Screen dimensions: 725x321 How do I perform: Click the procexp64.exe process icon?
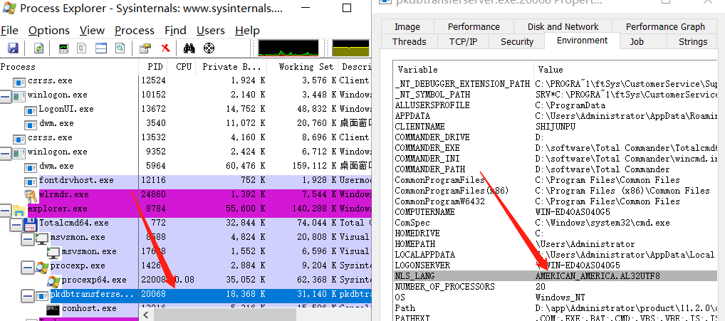[53, 280]
